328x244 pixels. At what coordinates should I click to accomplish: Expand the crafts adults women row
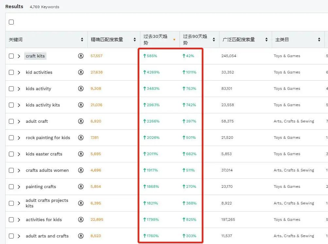click(x=19, y=170)
